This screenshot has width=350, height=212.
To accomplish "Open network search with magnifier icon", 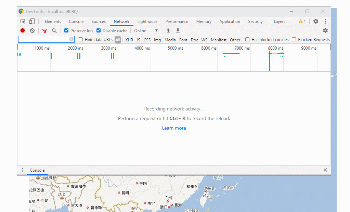I will pyautogui.click(x=54, y=30).
